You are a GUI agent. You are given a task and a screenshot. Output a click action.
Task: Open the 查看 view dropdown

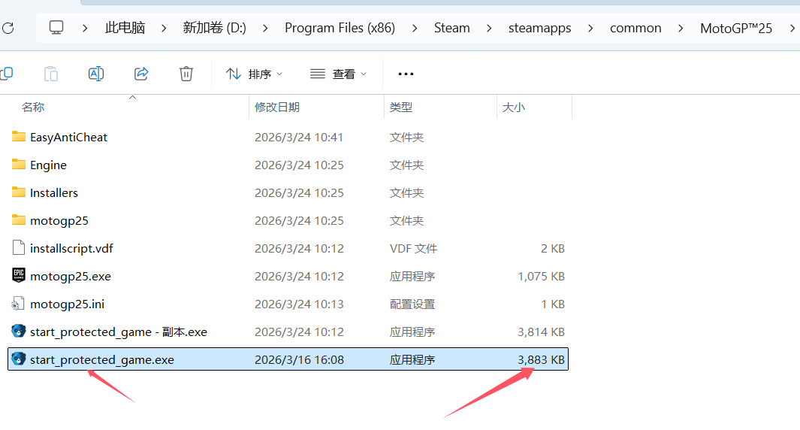tap(339, 74)
